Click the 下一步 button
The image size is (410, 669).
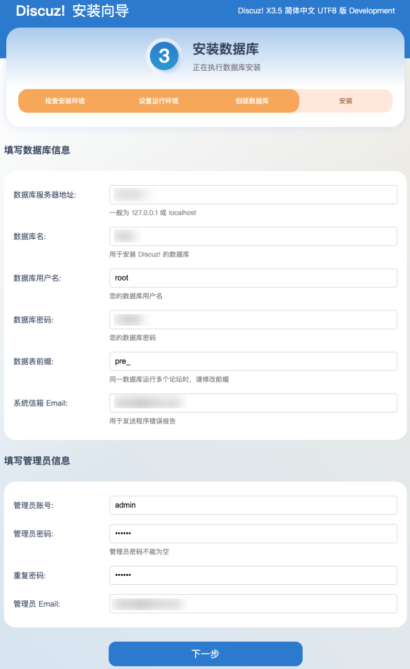(205, 654)
